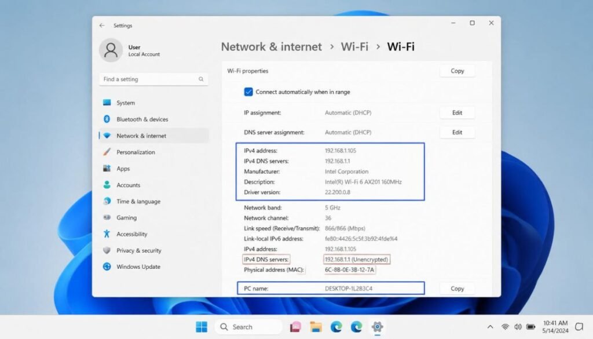Click the battery tray icon
This screenshot has width=593, height=339.
[531, 326]
